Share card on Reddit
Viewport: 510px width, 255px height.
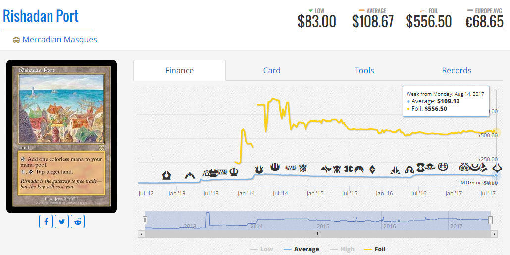tap(78, 221)
